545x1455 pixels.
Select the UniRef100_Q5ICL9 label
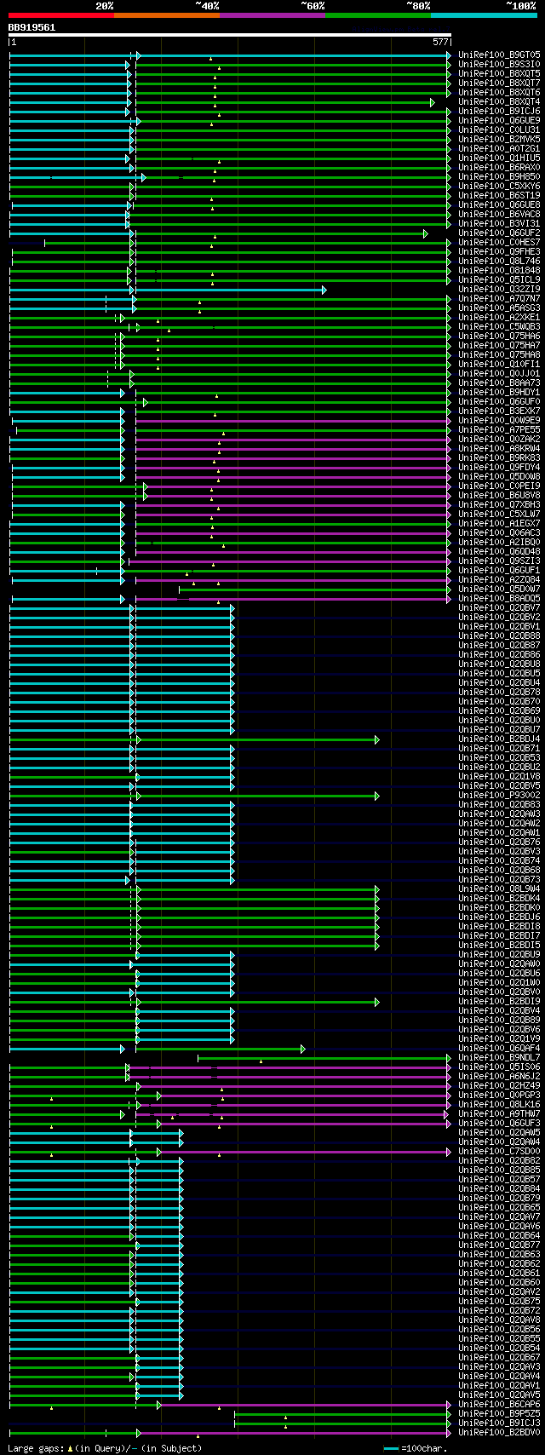(x=499, y=280)
